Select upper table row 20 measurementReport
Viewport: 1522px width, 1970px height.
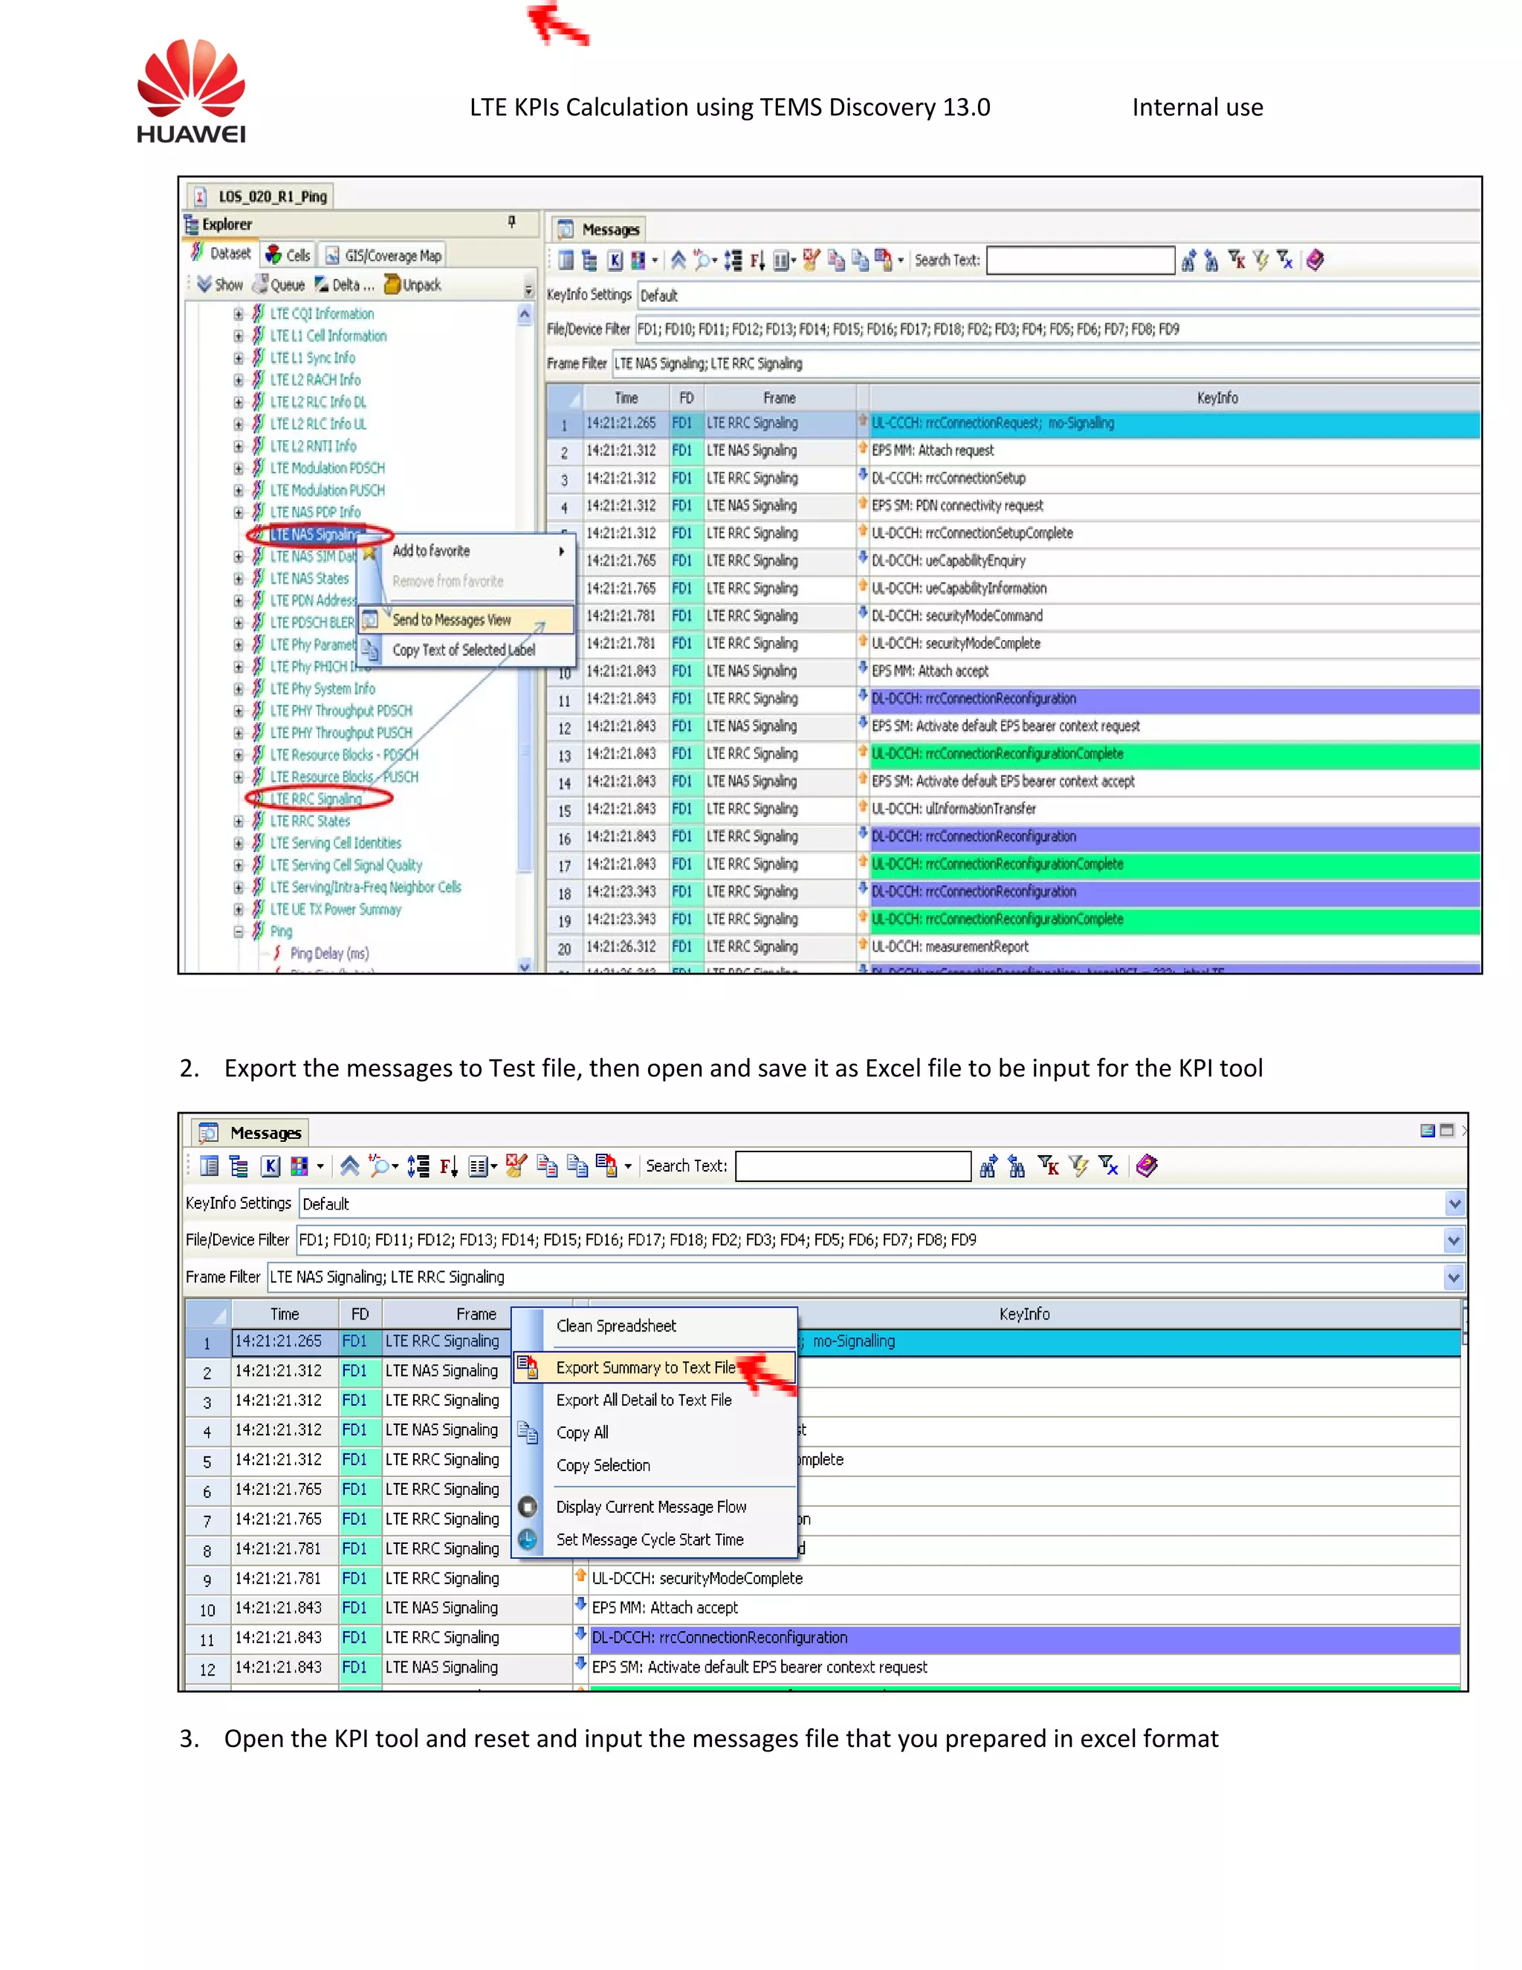(x=1013, y=947)
